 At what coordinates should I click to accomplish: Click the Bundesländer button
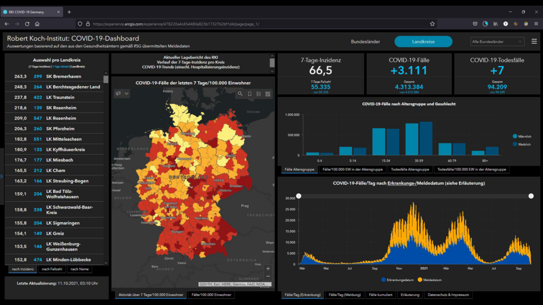click(366, 41)
